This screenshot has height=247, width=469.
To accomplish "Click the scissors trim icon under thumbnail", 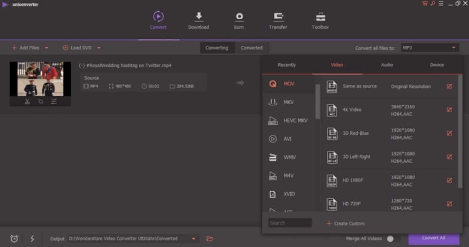I will (27, 101).
